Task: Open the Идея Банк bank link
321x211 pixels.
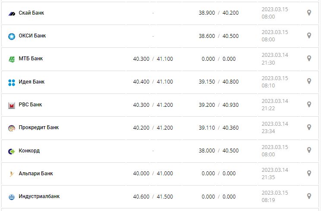Action: pos(31,82)
